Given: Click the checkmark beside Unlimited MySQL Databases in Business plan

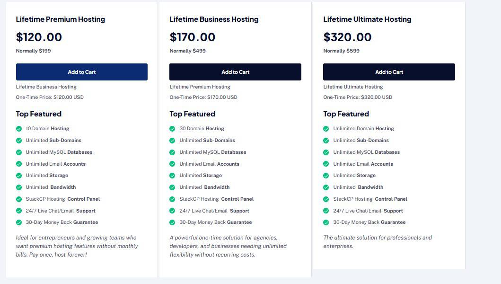Looking at the screenshot, I should point(173,152).
